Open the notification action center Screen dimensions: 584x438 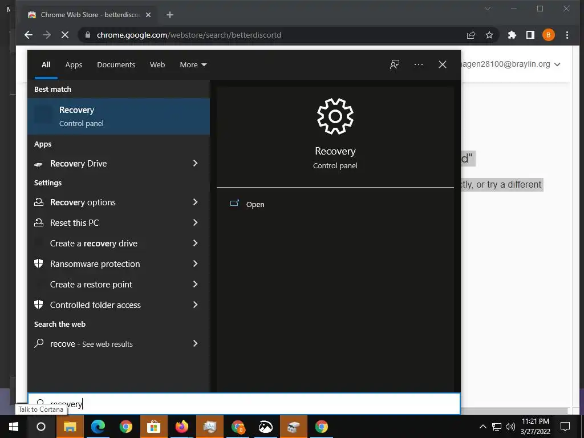coord(565,427)
